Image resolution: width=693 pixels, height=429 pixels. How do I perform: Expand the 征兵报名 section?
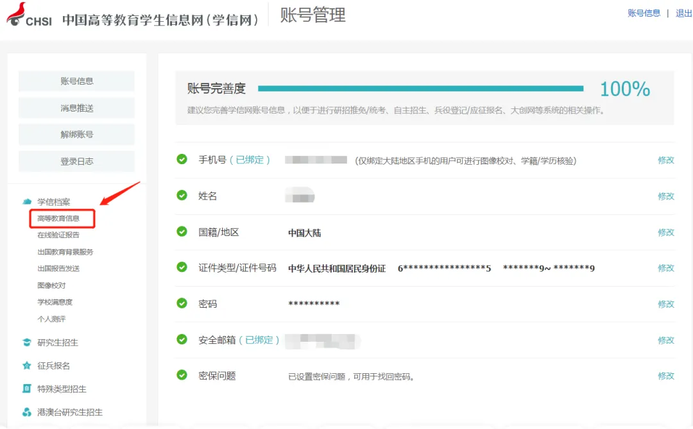54,366
